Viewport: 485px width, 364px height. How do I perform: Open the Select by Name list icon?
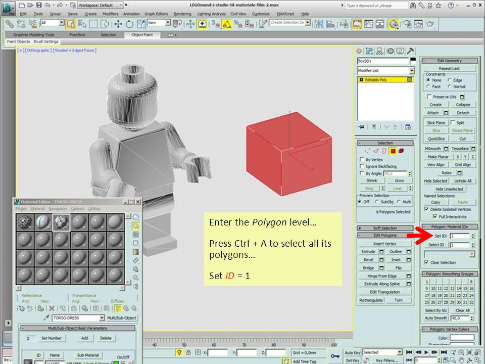82,24
